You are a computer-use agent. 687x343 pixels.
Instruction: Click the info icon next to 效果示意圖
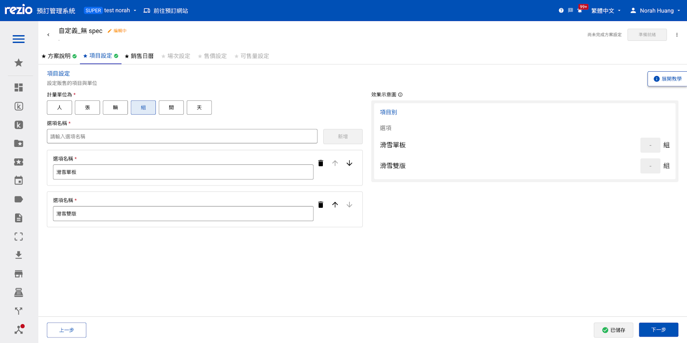click(400, 94)
